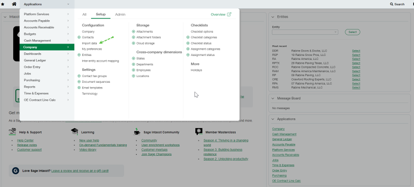Open Accounts Payable in the left menu
This screenshot has height=187, width=414.
[x=37, y=21]
